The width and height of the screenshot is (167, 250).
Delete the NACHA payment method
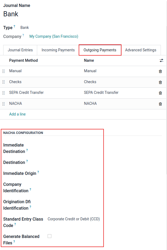coord(160,104)
